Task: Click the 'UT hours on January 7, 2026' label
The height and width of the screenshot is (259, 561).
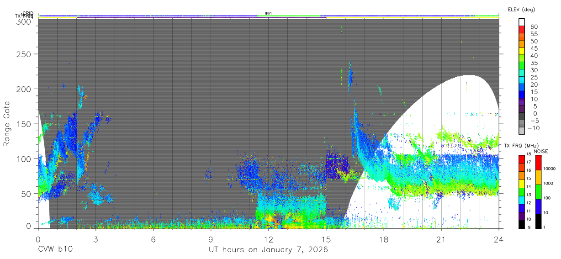Action: [268, 250]
